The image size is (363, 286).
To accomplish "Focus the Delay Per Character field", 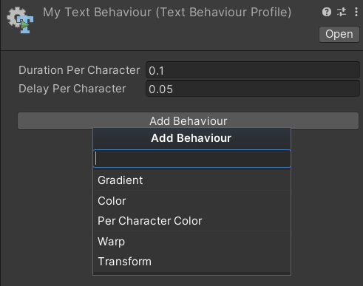I will [x=253, y=89].
